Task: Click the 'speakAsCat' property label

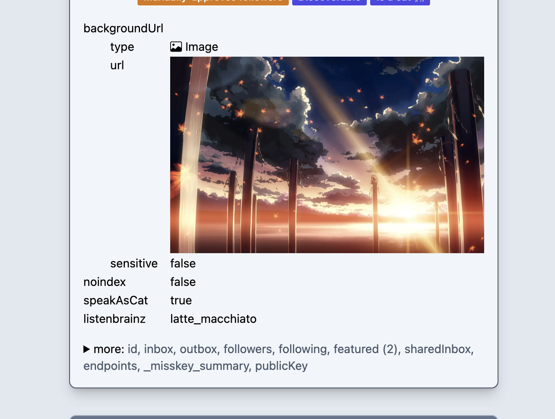Action: point(116,300)
